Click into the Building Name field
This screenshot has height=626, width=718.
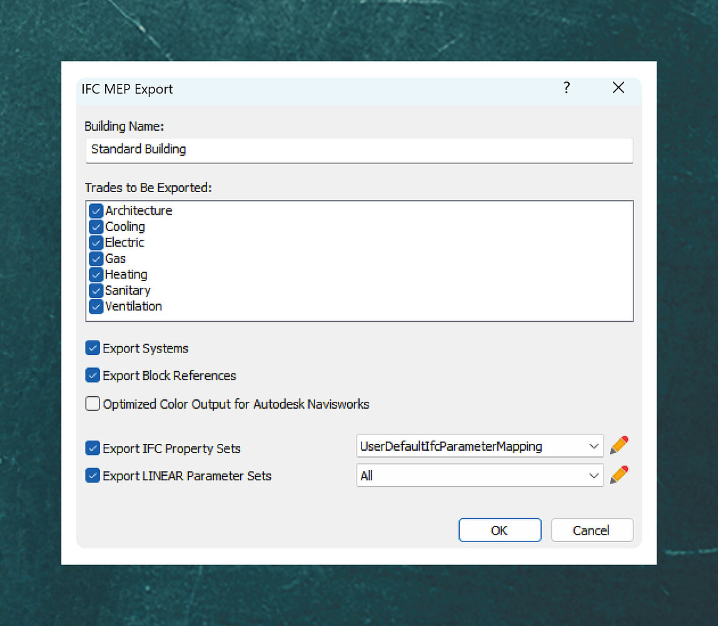coord(358,150)
